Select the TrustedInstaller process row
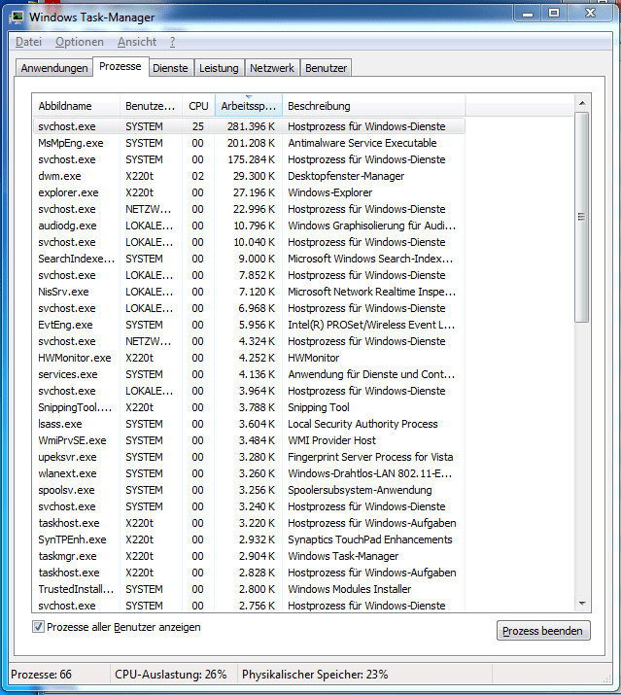Viewport: 621px width, 695px height. tap(249, 589)
